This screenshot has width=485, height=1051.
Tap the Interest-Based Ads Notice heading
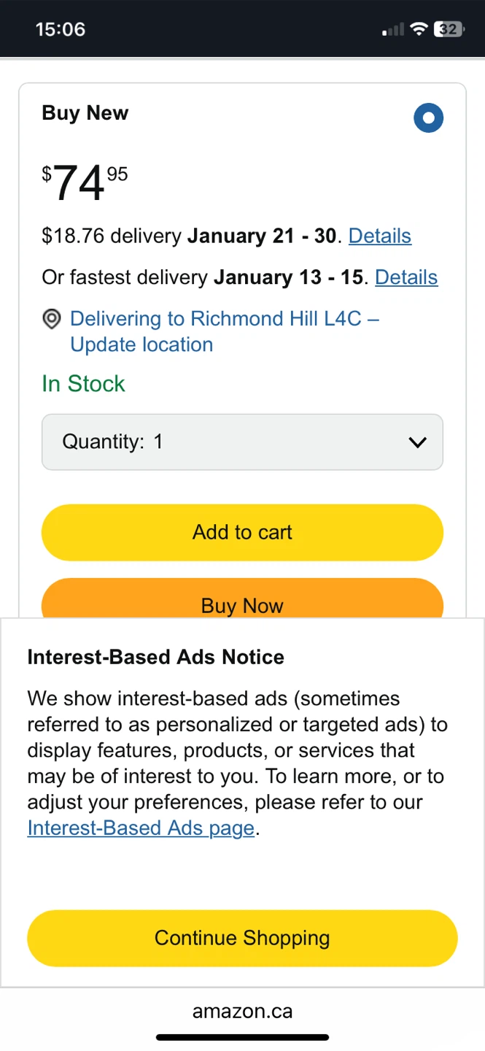(x=155, y=657)
